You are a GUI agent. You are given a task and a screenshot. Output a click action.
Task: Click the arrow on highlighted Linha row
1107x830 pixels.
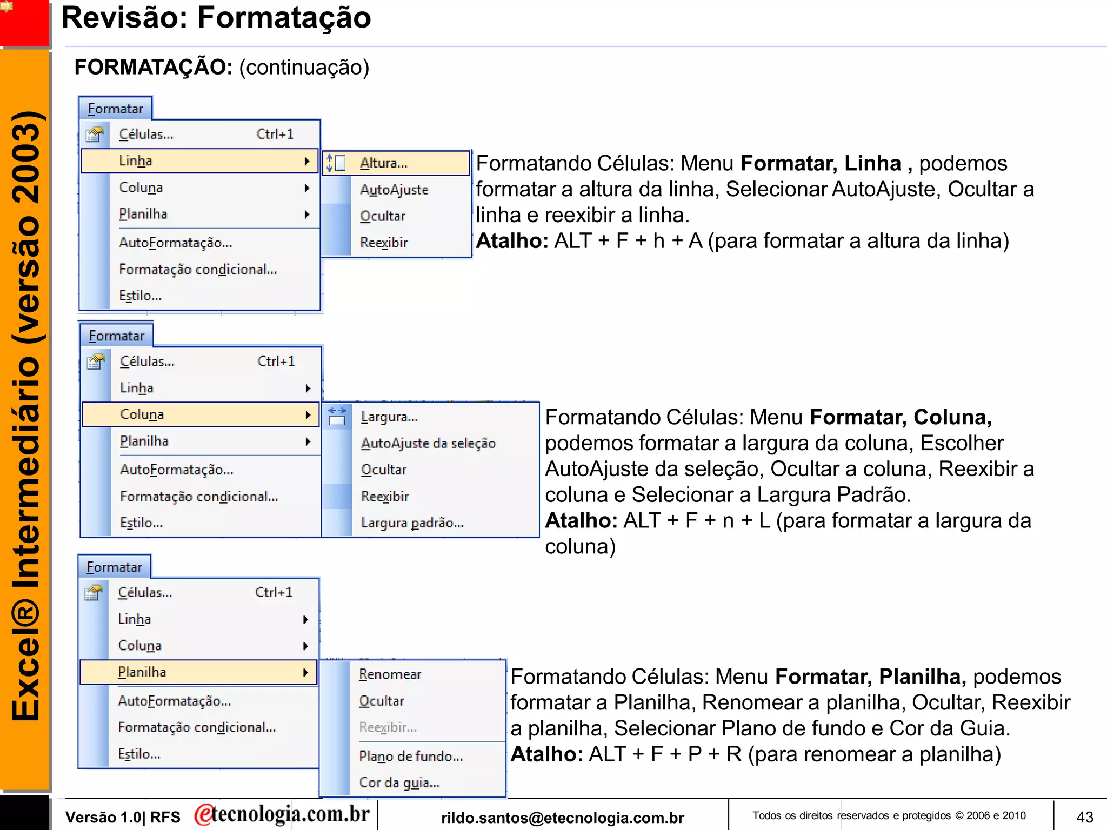coord(307,161)
